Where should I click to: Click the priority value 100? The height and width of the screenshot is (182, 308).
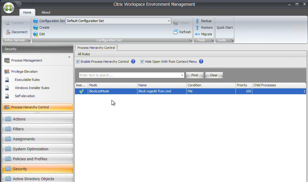248,91
